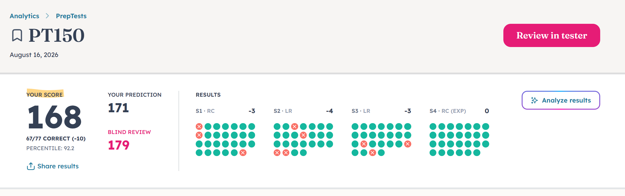This screenshot has height=196, width=625.
Task: Go to Analytics breadcrumb
Action: click(25, 16)
